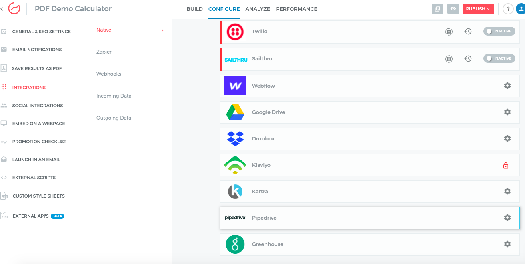
Task: Click the Klaviyo integration name
Action: (x=261, y=165)
